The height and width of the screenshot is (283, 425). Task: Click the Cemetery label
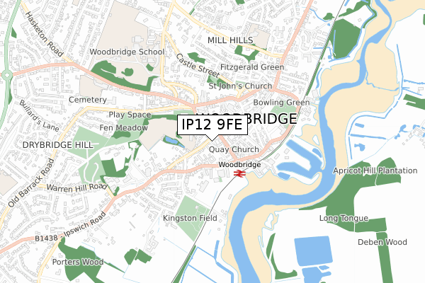point(88,100)
